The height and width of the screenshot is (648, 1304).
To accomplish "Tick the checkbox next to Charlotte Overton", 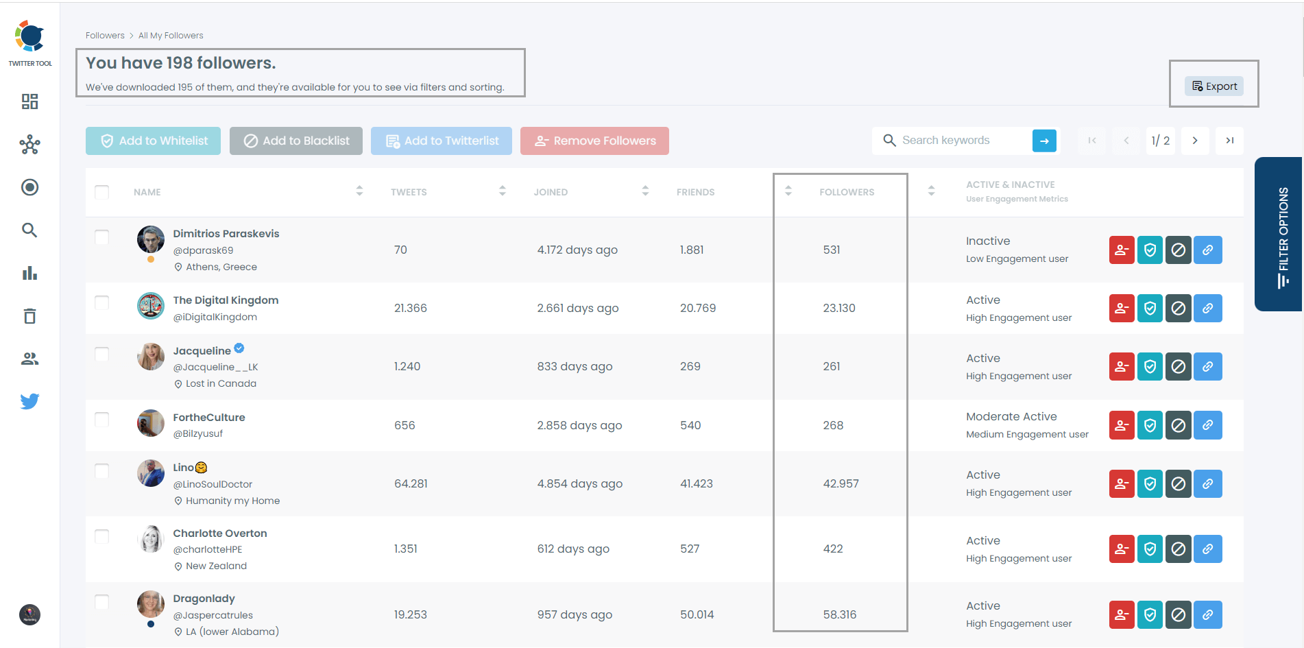I will point(101,536).
